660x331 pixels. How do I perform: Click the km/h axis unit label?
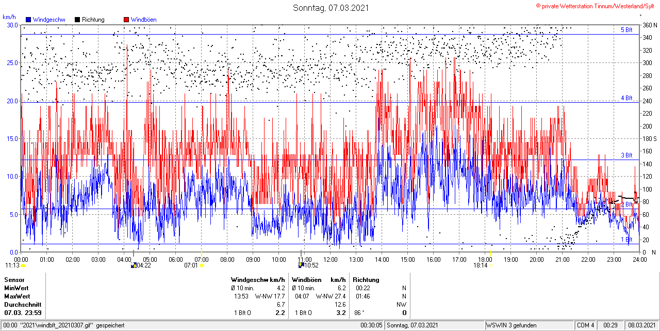[9, 17]
